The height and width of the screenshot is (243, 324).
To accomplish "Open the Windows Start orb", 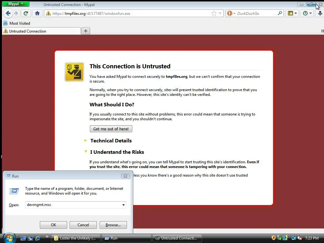I will (9, 238).
